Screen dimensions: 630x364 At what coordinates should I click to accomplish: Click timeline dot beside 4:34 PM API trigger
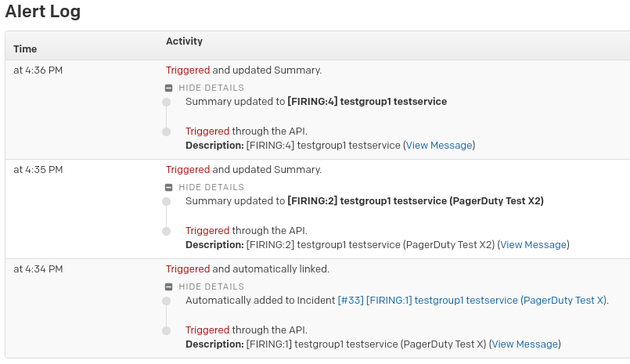(x=166, y=331)
